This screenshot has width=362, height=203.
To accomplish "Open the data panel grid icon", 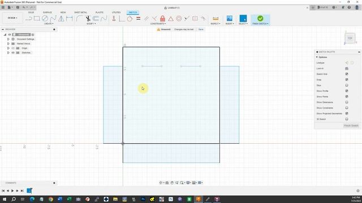I will 3,7.
